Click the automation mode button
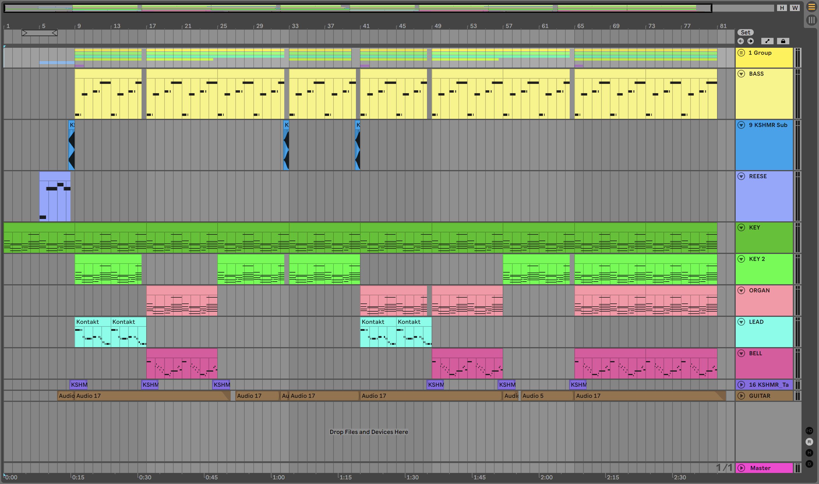The image size is (819, 484). [x=767, y=41]
